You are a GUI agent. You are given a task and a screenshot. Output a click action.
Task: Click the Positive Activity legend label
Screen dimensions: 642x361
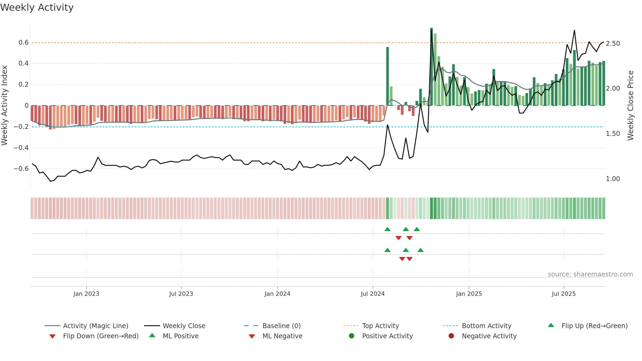(x=388, y=336)
